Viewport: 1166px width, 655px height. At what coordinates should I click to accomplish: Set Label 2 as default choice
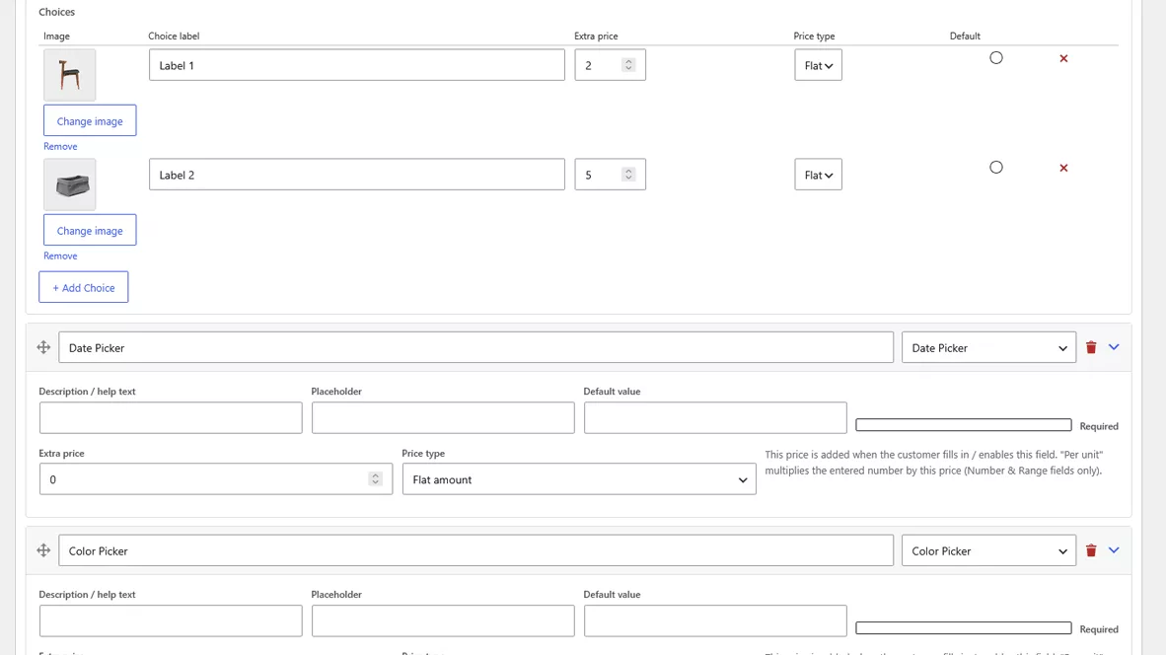pyautogui.click(x=995, y=168)
